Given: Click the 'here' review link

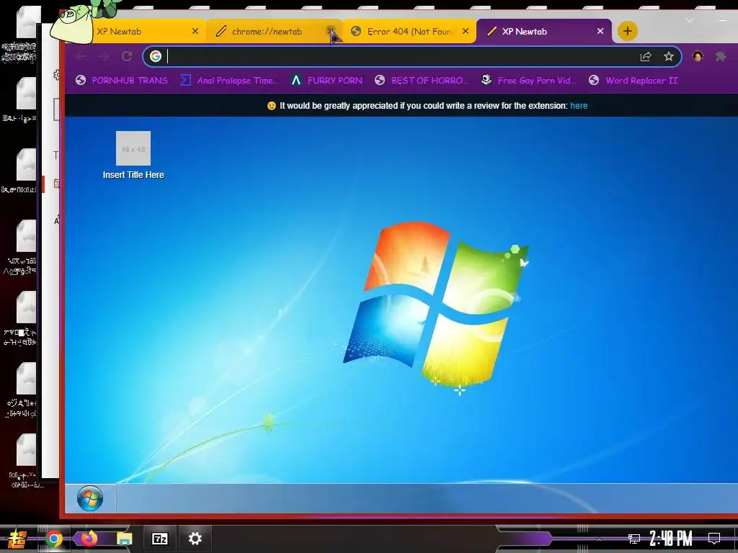Looking at the screenshot, I should pos(579,106).
